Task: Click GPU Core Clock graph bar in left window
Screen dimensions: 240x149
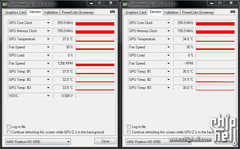Action: pyautogui.click(x=95, y=23)
